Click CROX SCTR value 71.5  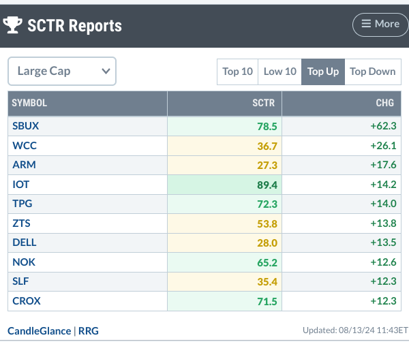pos(267,302)
